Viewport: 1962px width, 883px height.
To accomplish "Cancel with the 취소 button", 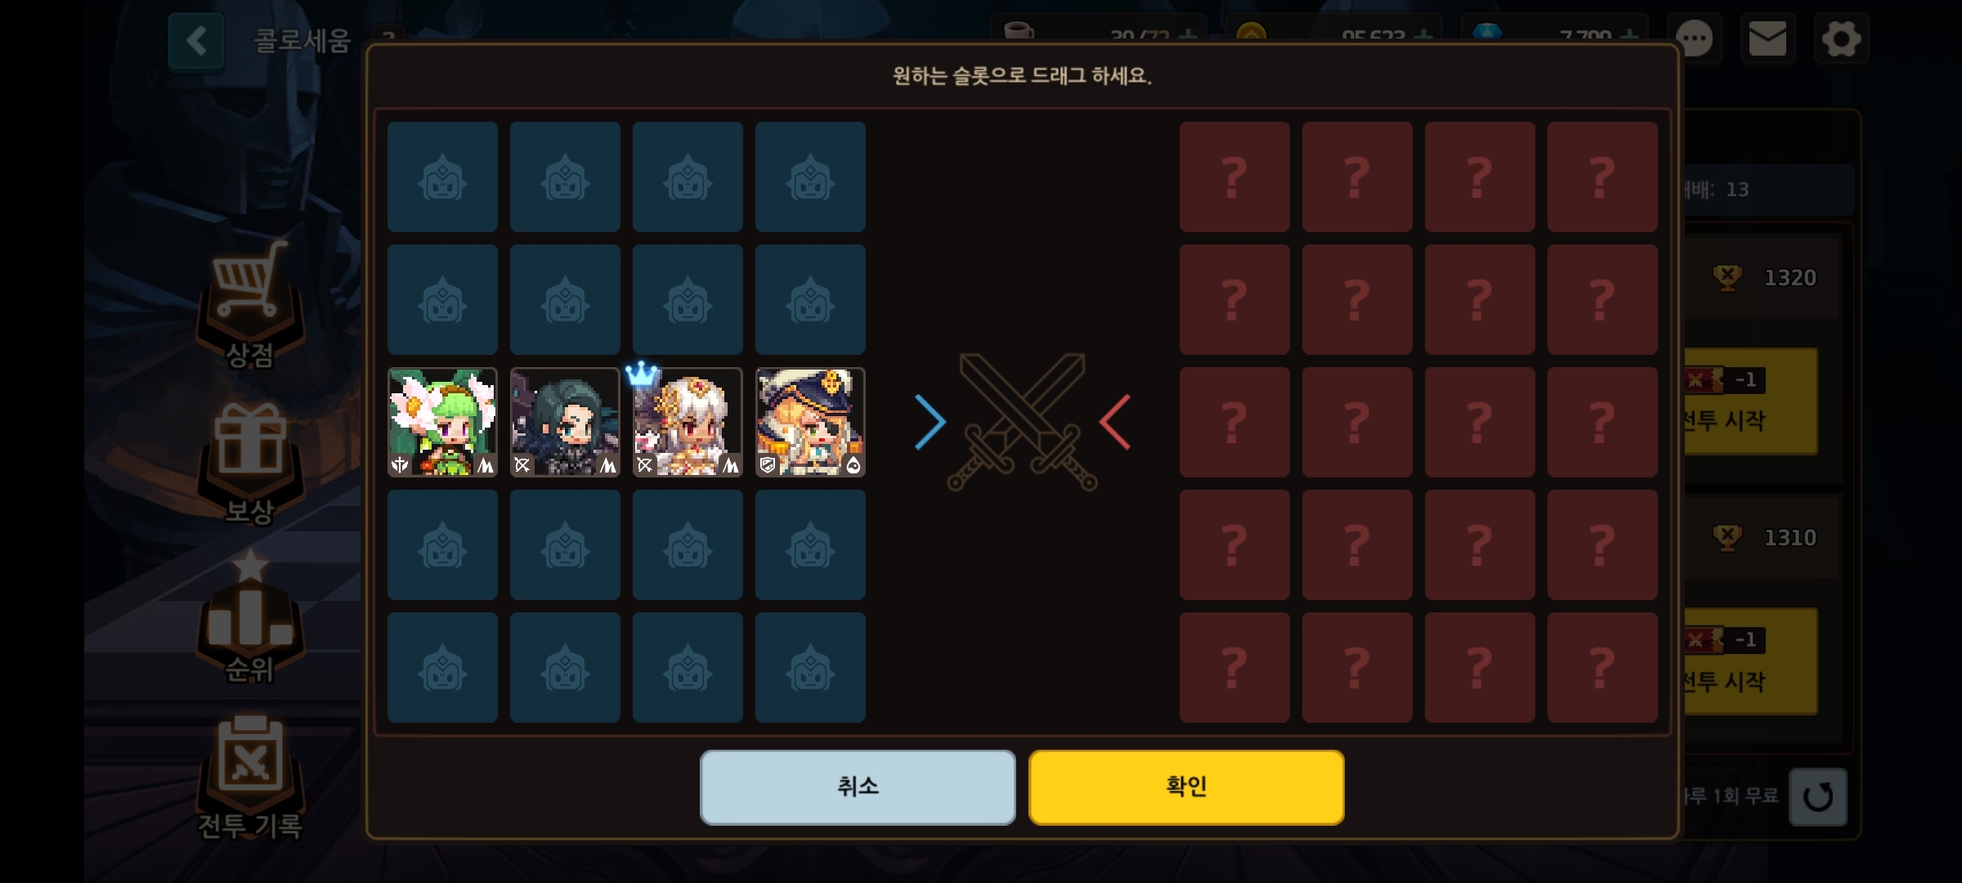I will tap(858, 787).
